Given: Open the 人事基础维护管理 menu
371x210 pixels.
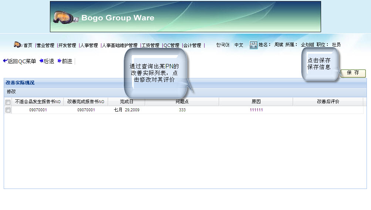Looking at the screenshot, I should coord(119,45).
